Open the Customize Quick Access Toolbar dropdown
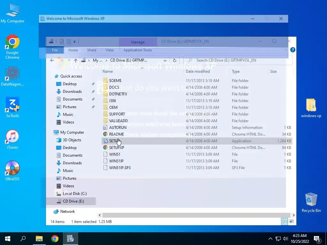This screenshot has height=245, width=327. click(x=74, y=41)
